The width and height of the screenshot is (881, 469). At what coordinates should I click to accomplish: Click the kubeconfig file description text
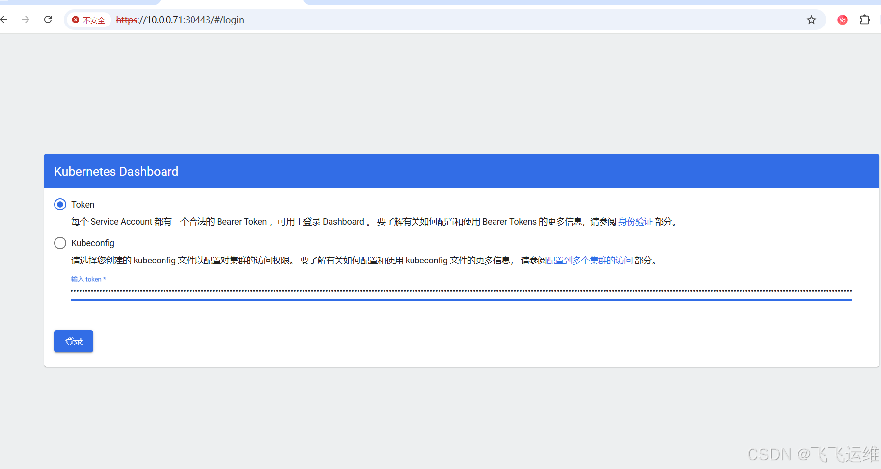(364, 261)
